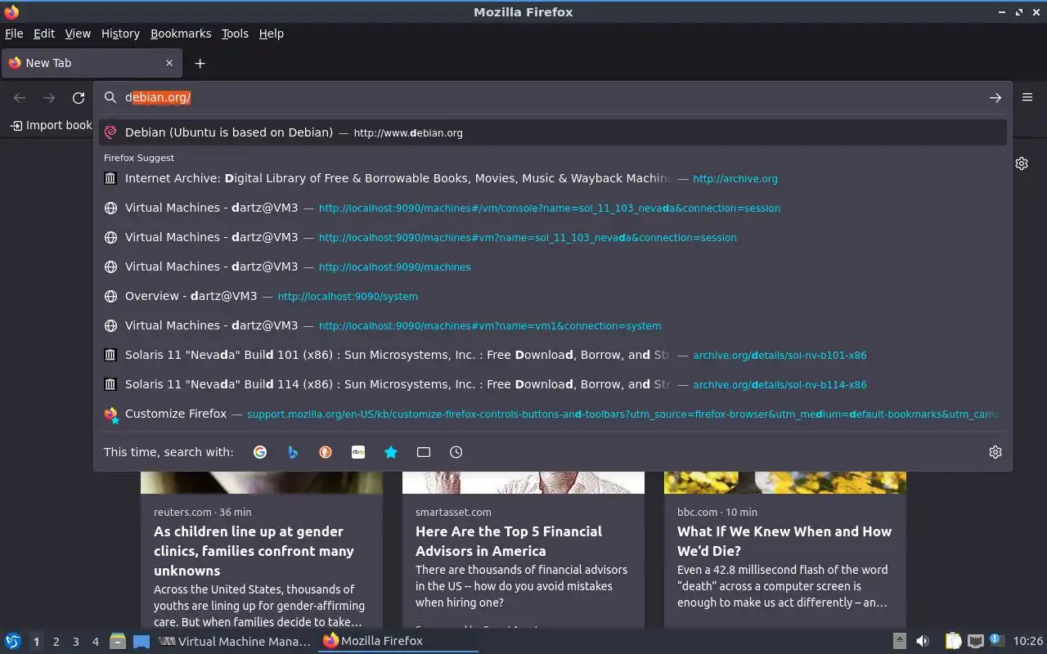Select Internet Archive Digital Library suggestion
The image size is (1047, 654).
click(x=553, y=178)
